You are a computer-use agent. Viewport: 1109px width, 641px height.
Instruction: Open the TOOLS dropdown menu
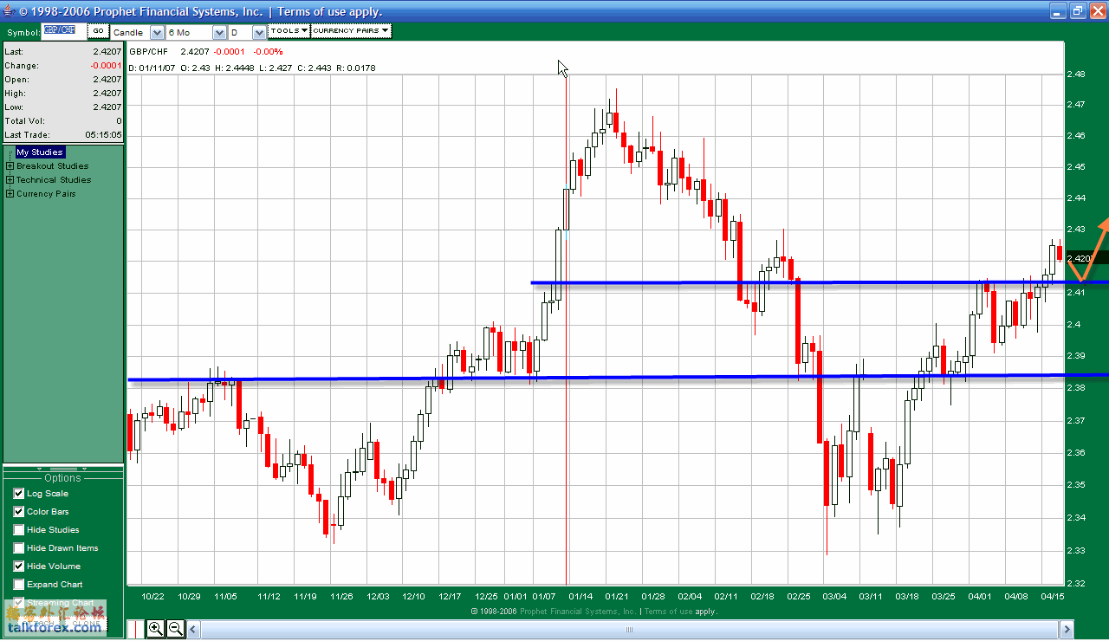click(x=289, y=31)
